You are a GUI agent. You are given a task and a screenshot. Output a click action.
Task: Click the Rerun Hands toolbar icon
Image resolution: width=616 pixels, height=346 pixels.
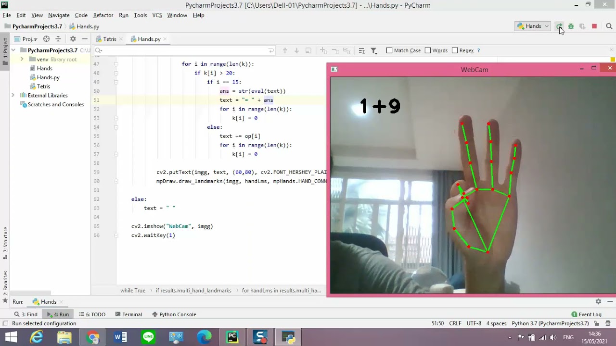559,26
